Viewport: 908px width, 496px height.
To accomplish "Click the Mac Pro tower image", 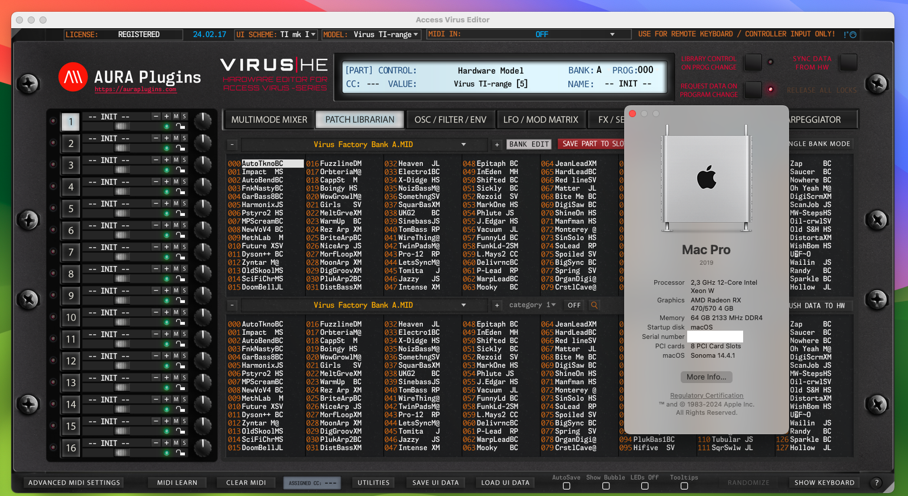I will (x=707, y=179).
